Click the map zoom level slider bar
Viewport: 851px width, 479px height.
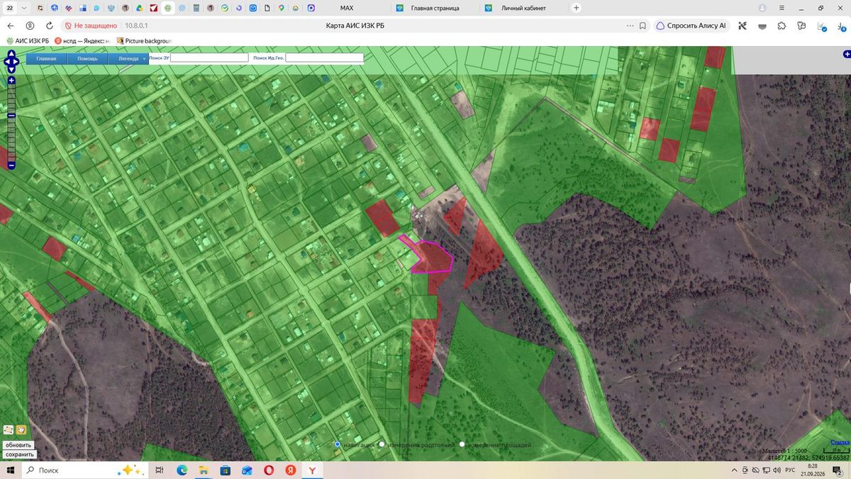(x=11, y=123)
